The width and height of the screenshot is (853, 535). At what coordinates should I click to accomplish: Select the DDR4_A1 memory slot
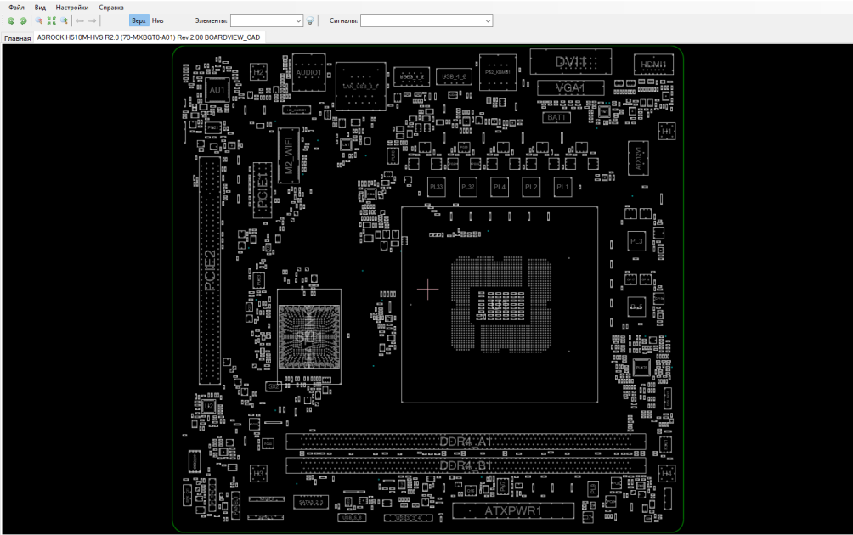coord(466,442)
